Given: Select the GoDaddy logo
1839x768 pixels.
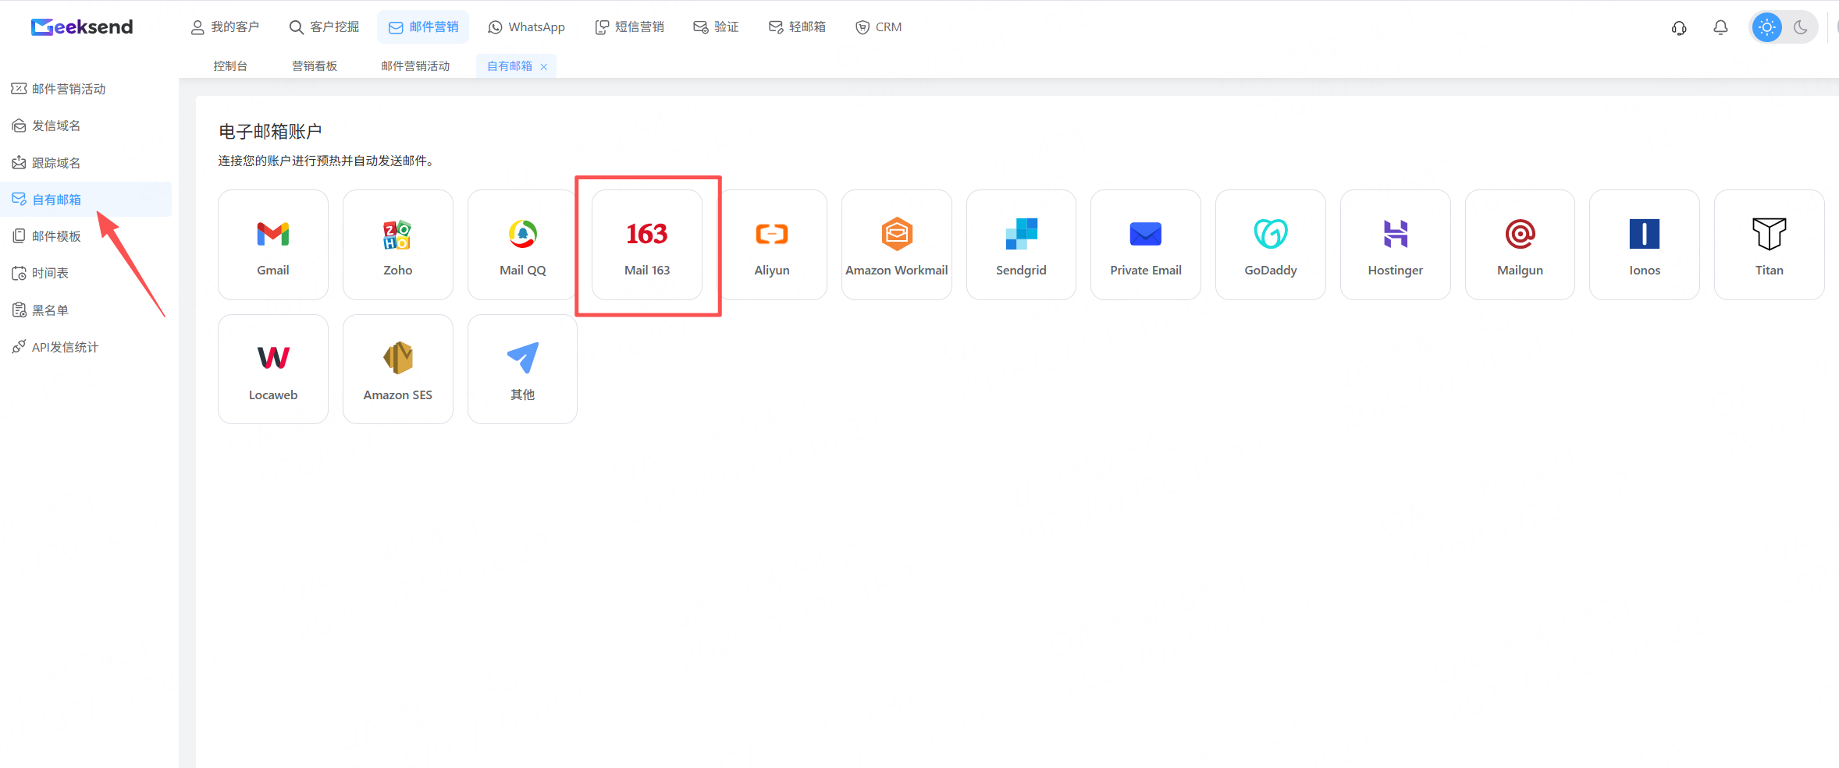Looking at the screenshot, I should click(1271, 234).
